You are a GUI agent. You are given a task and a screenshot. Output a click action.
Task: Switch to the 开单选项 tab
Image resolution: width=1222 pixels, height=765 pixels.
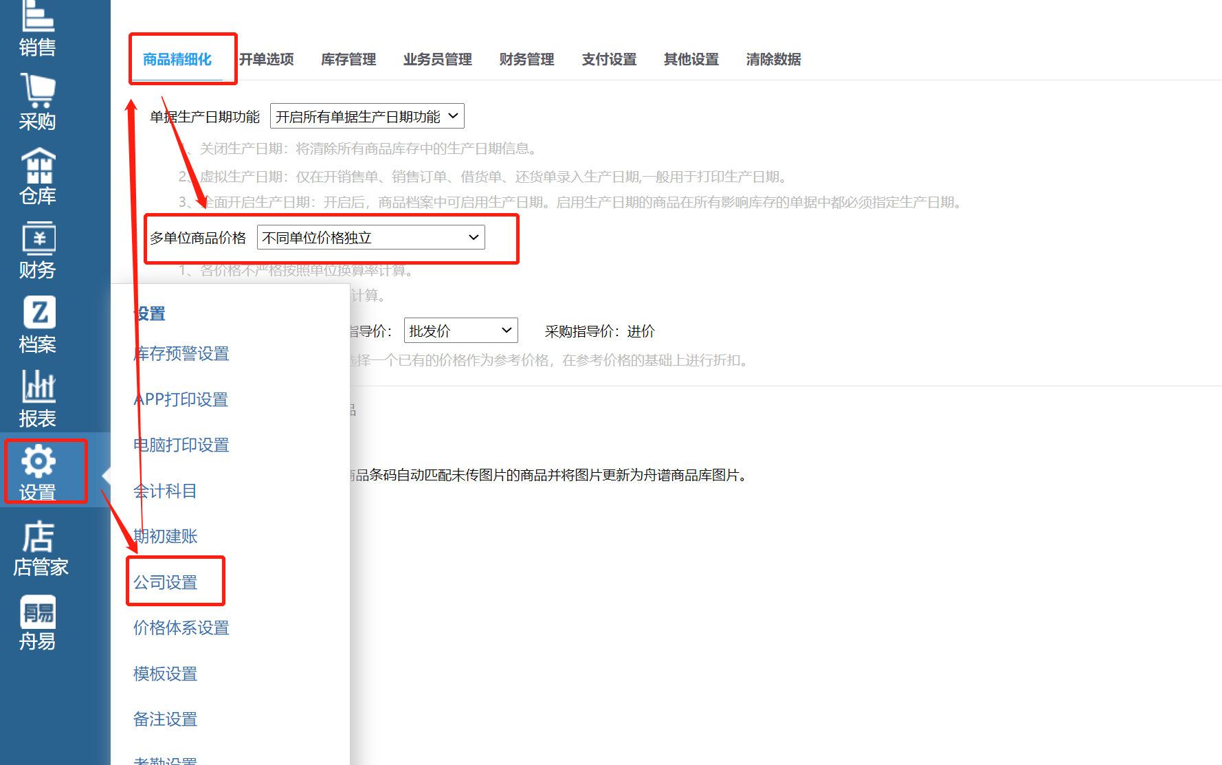267,60
